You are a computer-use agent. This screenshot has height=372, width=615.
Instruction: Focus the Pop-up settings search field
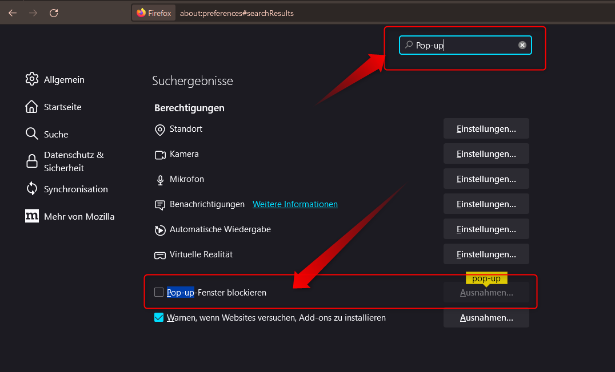(465, 45)
